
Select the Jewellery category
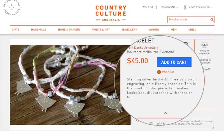point(129,30)
